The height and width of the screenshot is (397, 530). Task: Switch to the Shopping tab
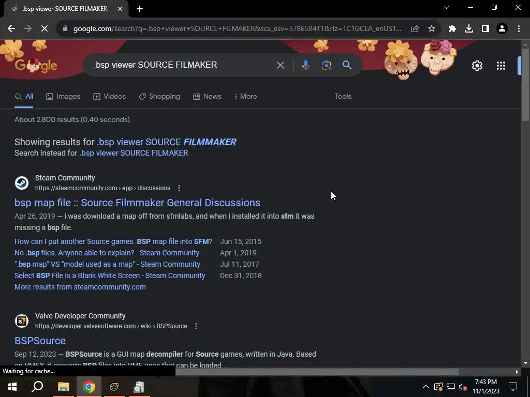pos(159,97)
